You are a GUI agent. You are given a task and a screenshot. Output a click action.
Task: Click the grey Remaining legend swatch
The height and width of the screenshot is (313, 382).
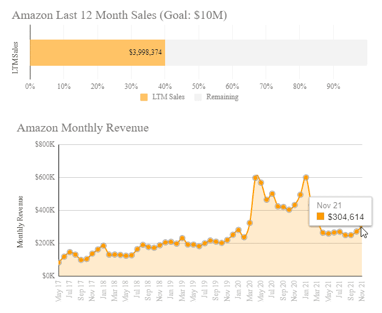coord(198,97)
